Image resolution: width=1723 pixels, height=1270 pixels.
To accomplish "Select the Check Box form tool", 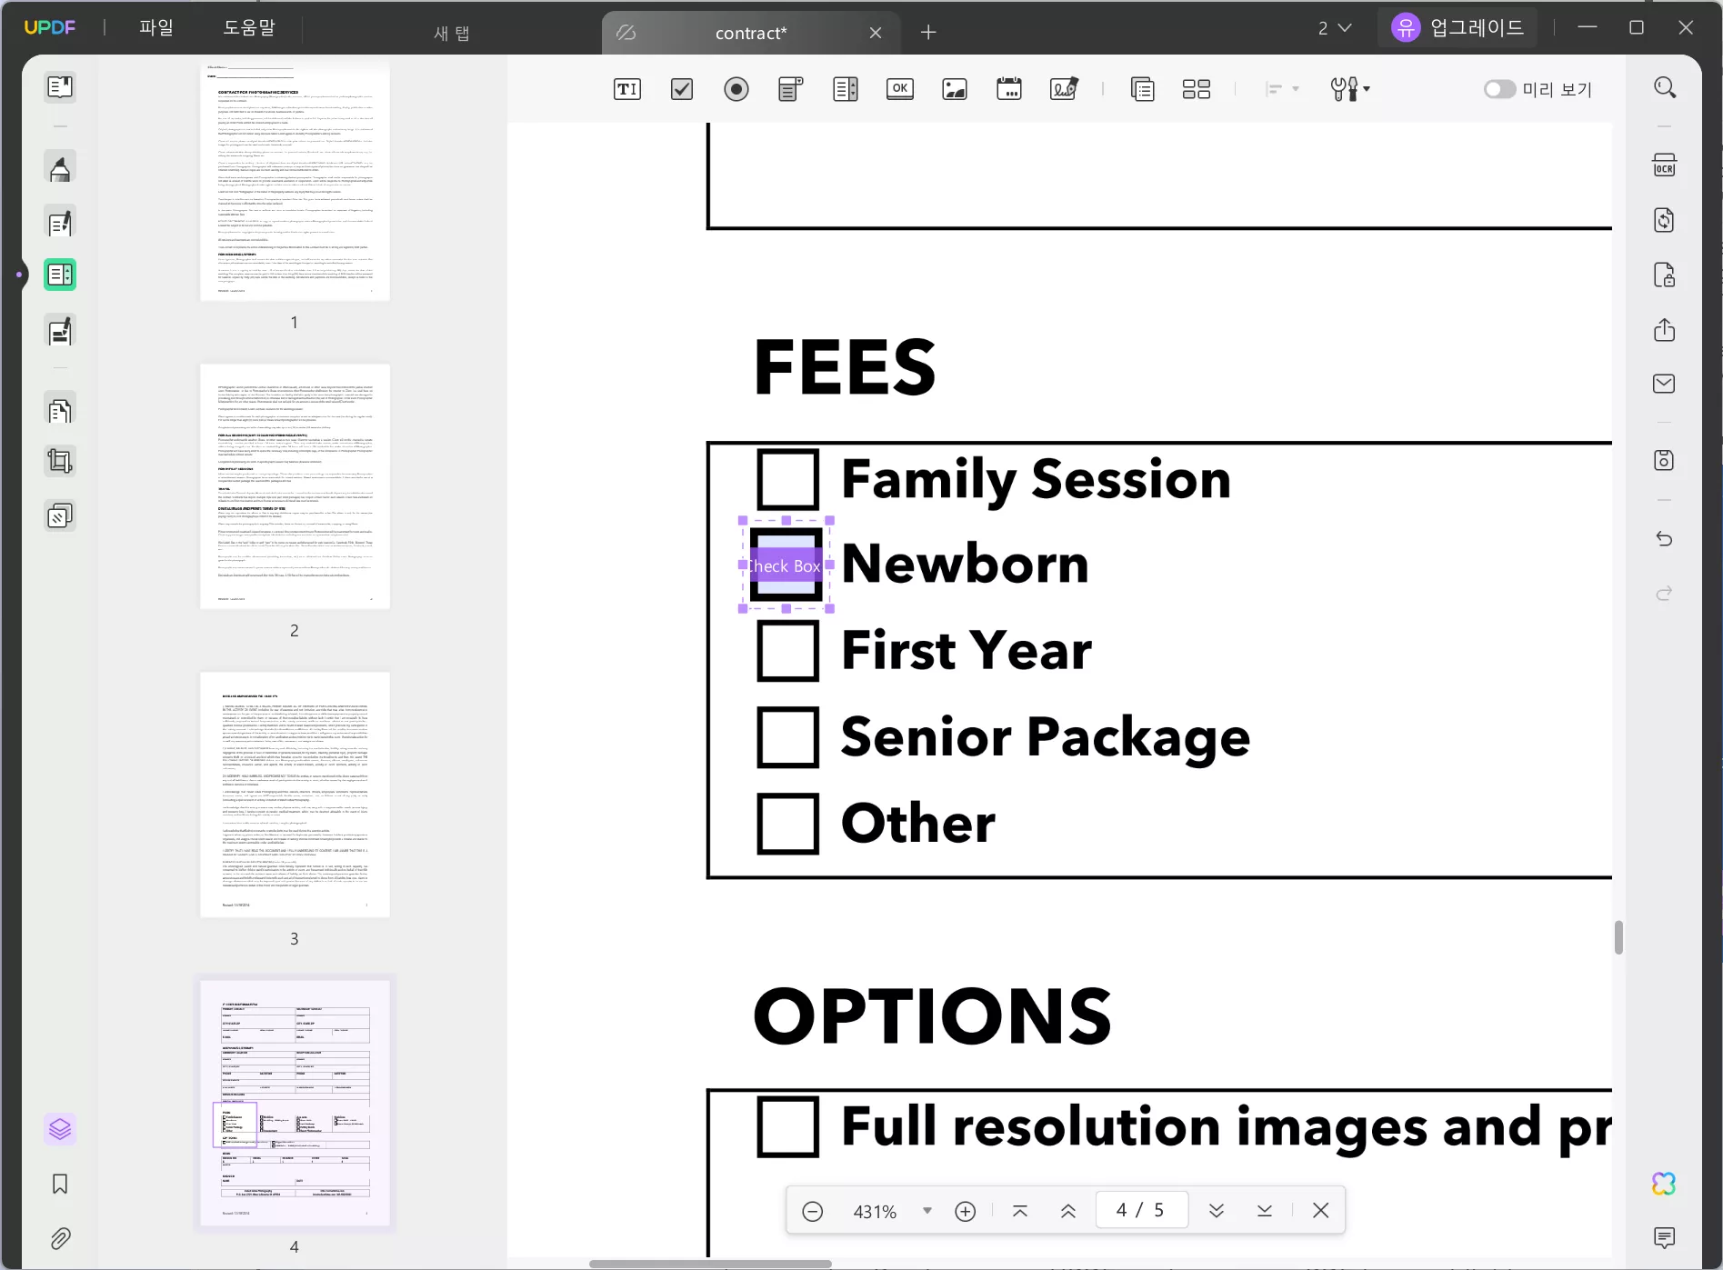I will [682, 89].
